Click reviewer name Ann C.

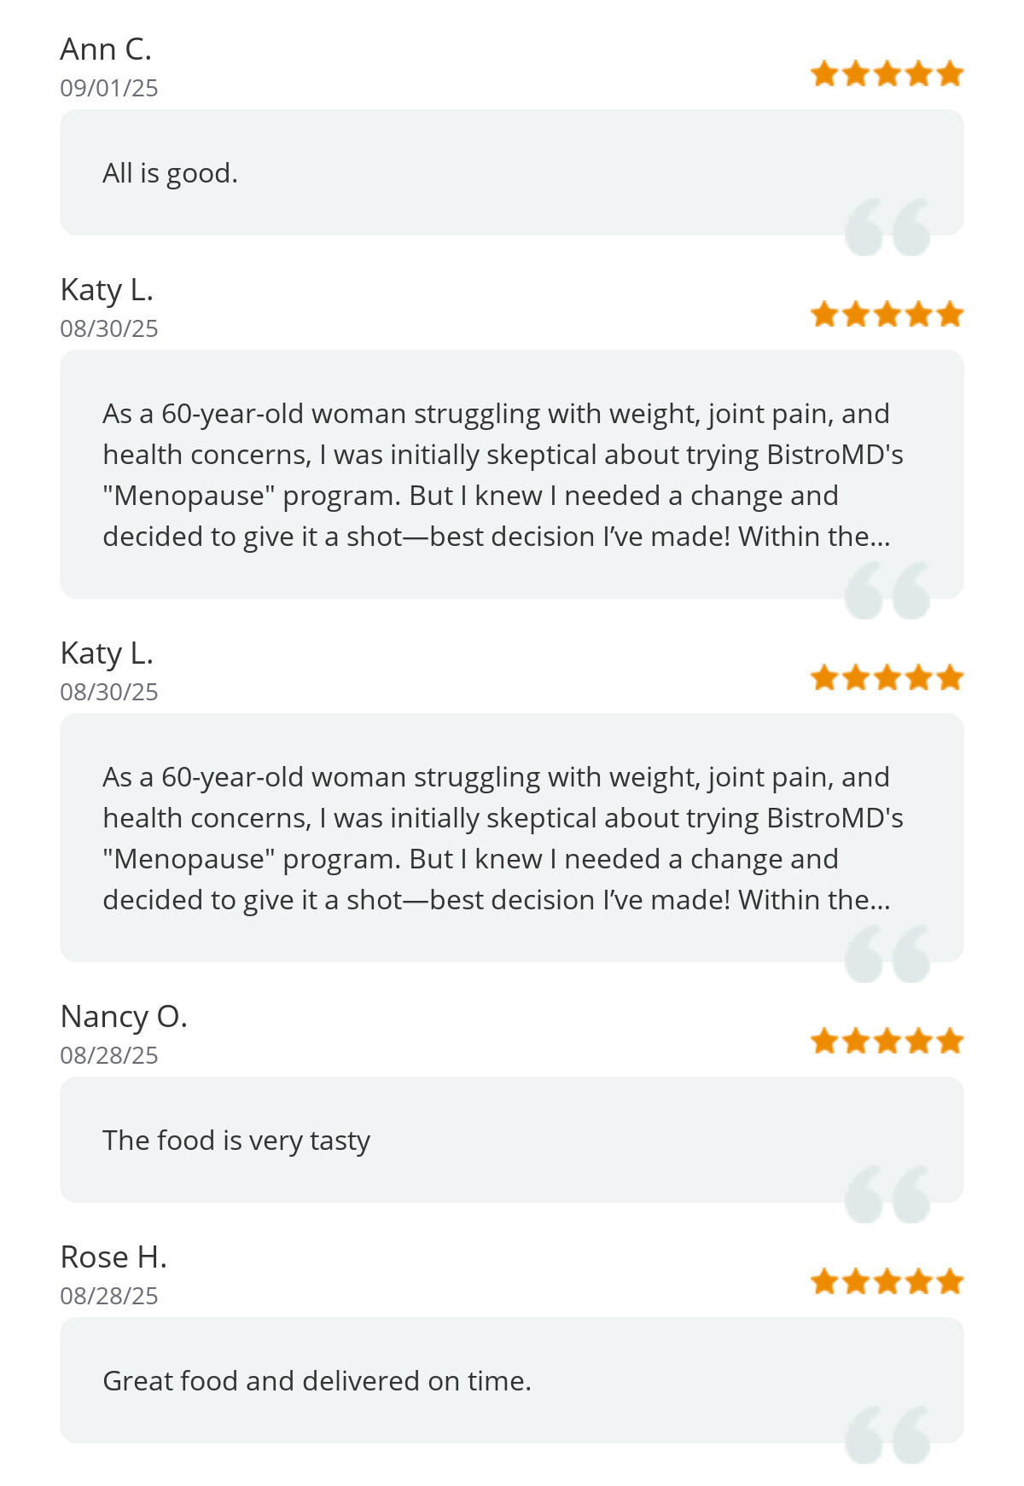tap(106, 49)
